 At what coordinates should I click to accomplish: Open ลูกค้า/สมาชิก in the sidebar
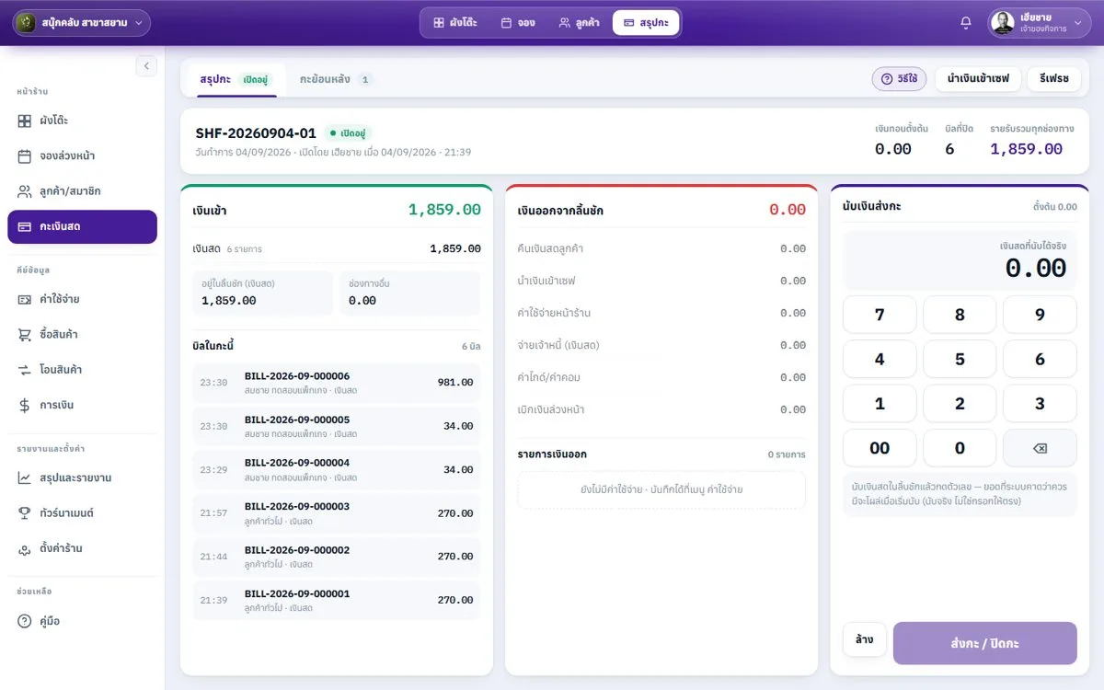click(x=82, y=191)
